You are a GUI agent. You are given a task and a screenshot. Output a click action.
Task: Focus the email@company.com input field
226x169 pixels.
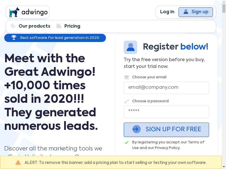(x=166, y=88)
